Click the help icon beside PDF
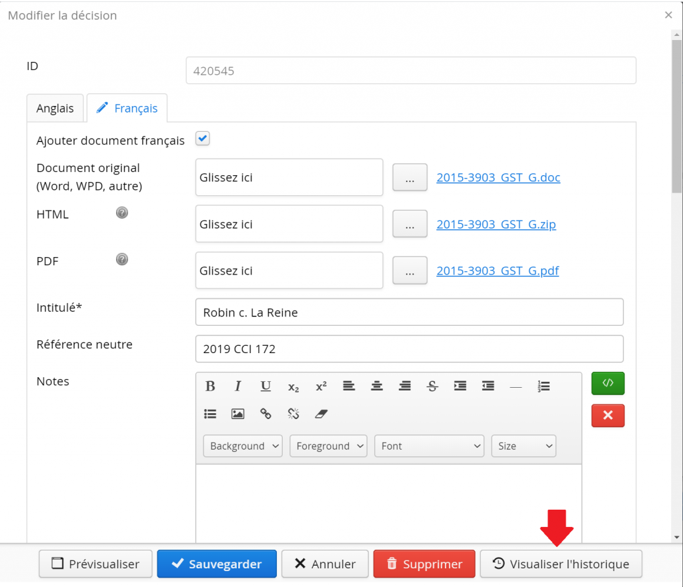 [122, 259]
